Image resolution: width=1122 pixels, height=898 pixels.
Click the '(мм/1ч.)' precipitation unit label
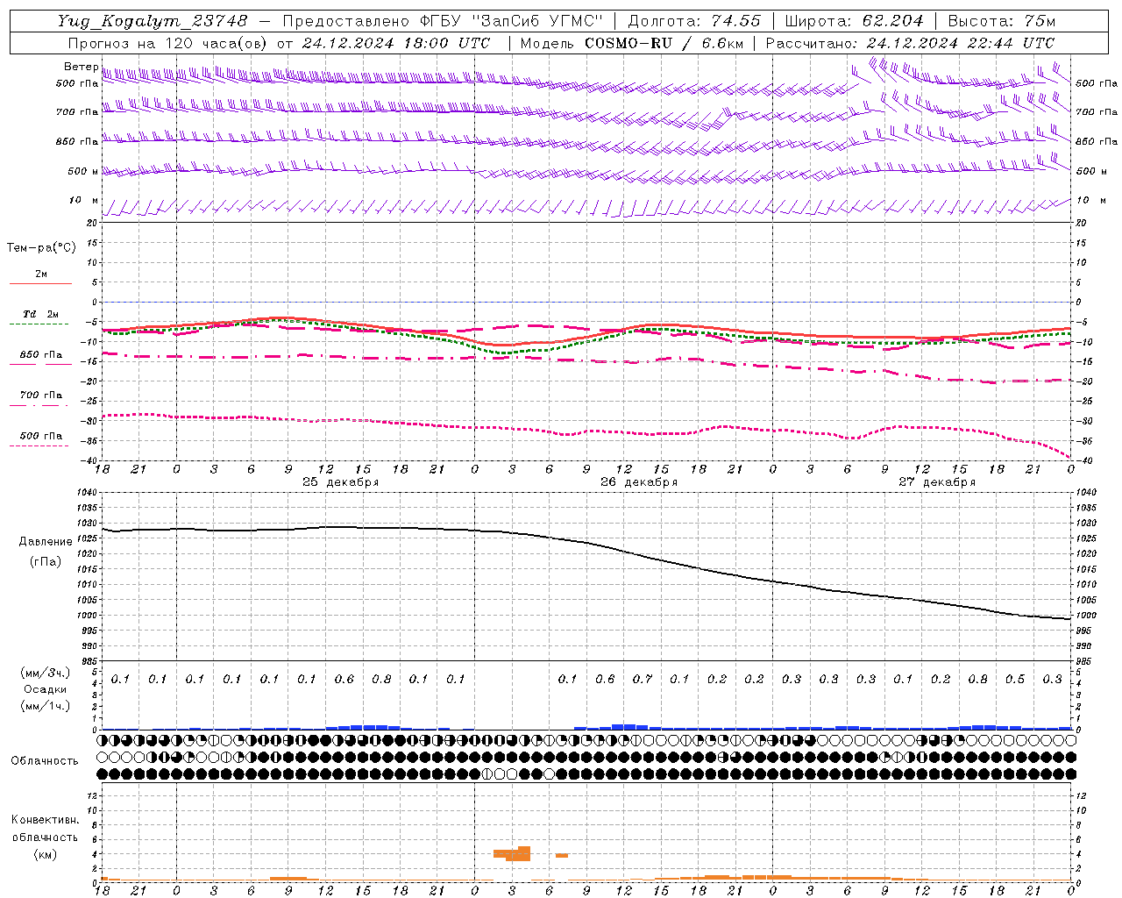point(46,706)
